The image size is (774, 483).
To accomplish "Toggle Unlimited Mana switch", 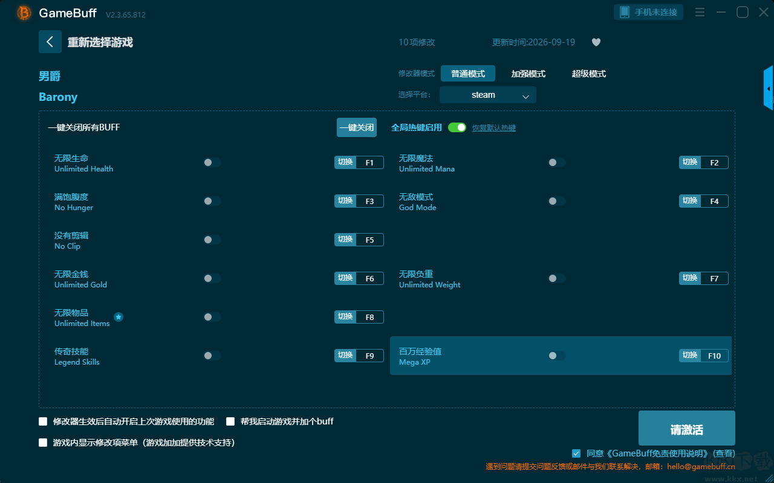I will [557, 162].
